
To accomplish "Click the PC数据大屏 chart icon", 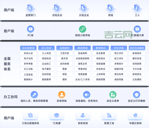I will coord(137,29).
